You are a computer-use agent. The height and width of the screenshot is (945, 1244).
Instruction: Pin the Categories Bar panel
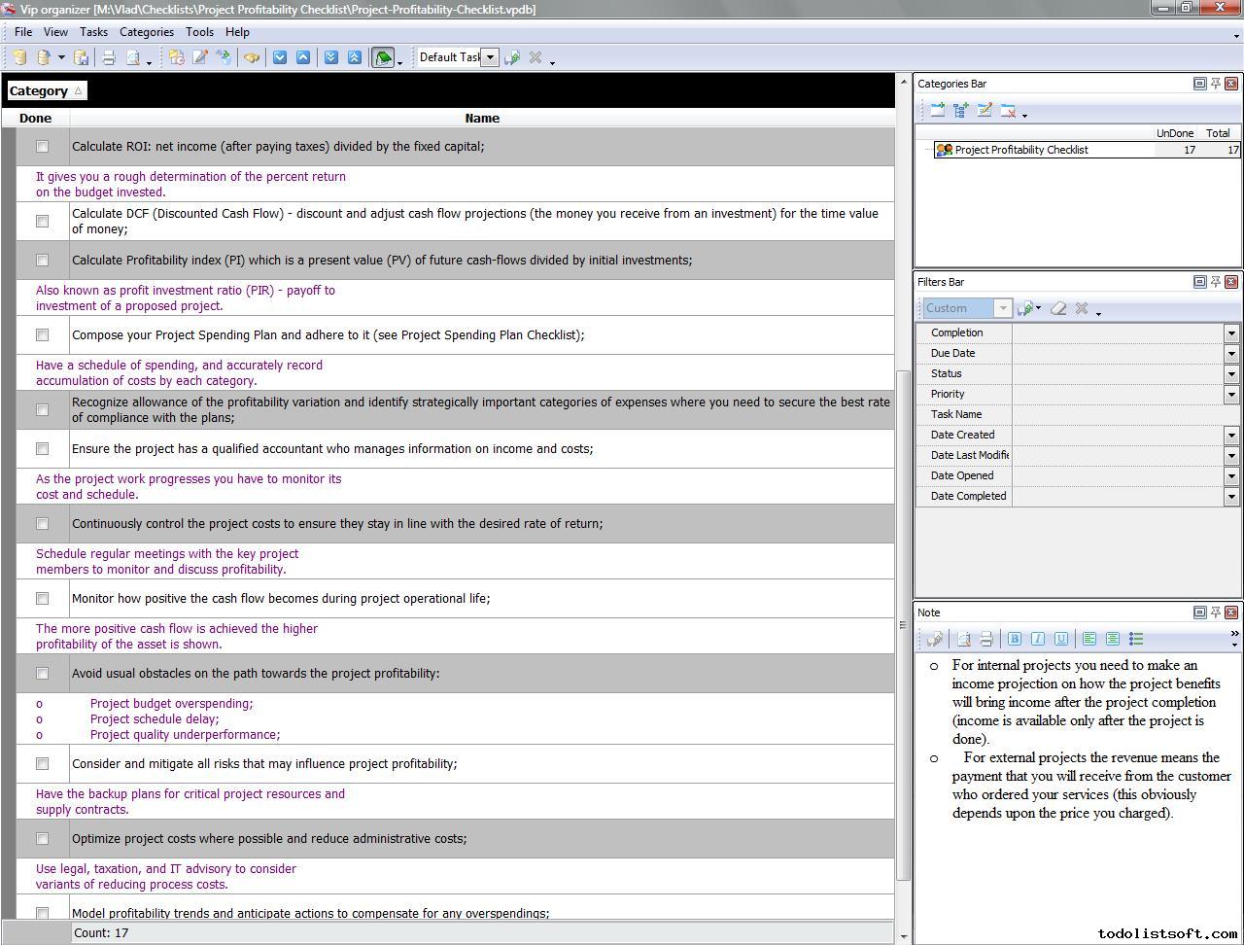pyautogui.click(x=1215, y=84)
